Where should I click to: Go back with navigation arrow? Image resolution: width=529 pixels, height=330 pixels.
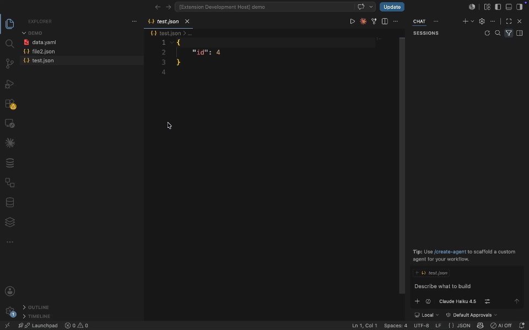[158, 7]
